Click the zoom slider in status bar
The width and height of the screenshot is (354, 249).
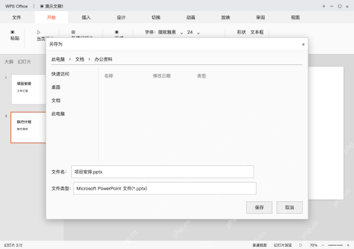tap(335, 245)
